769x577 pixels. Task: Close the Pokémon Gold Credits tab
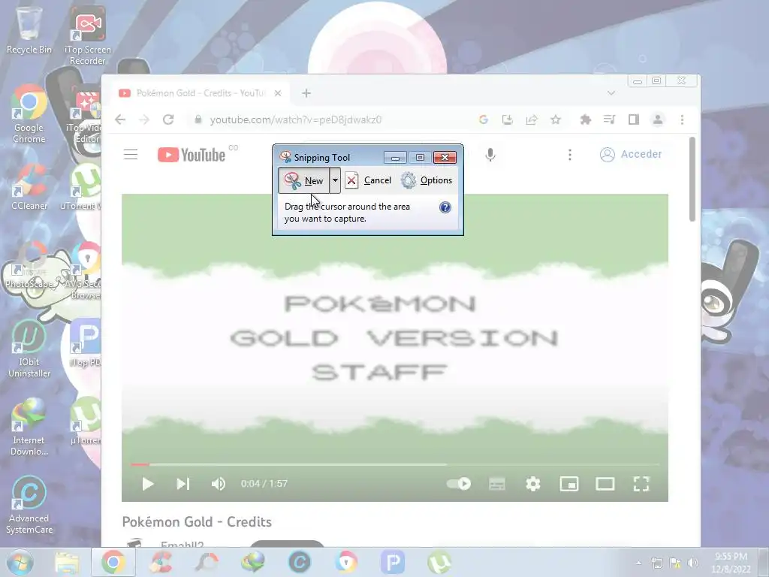pyautogui.click(x=278, y=93)
